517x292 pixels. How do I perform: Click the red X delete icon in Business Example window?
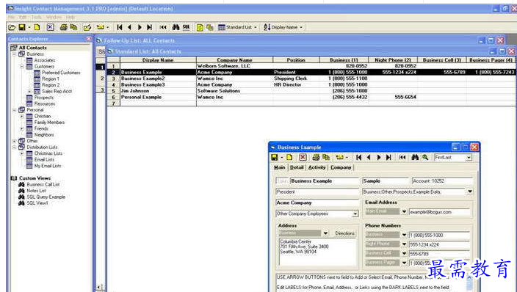[303, 158]
